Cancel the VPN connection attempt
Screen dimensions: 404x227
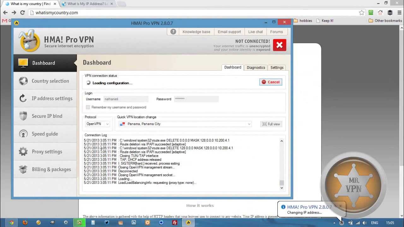(x=271, y=82)
